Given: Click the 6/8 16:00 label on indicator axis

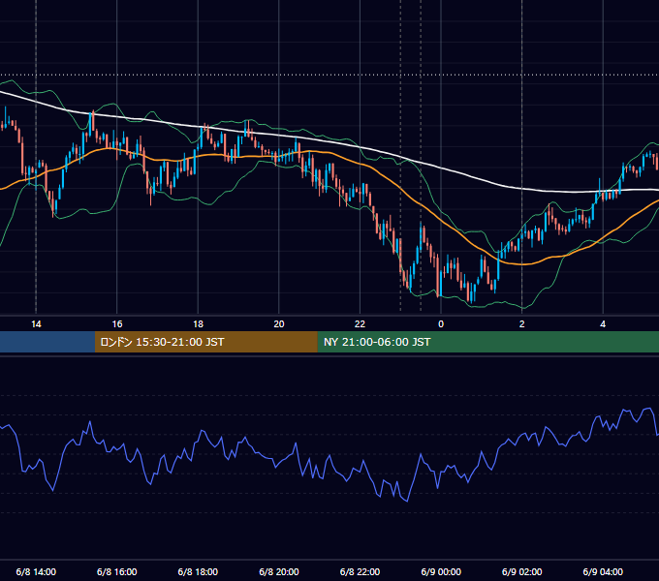Looking at the screenshot, I should pos(117,571).
